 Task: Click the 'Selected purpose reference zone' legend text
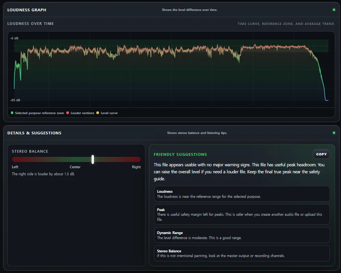39,113
